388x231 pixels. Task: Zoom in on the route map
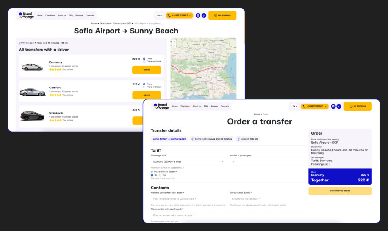[x=174, y=42]
